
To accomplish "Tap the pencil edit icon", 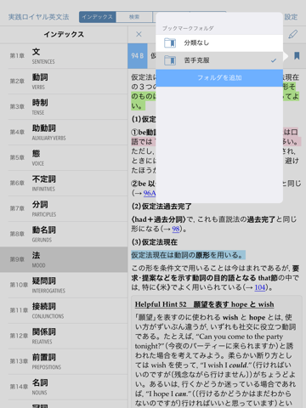I will (293, 34).
